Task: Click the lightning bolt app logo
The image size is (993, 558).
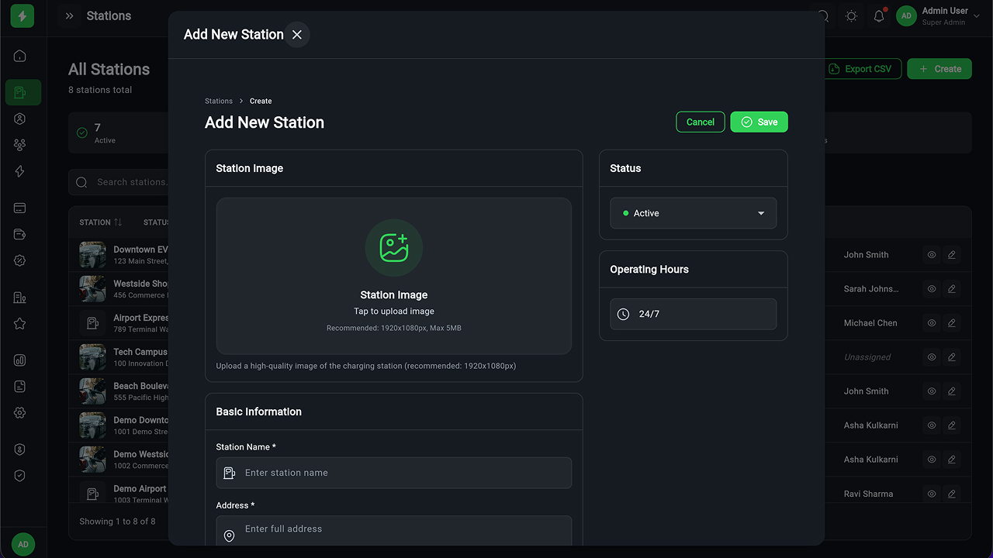Action: pyautogui.click(x=22, y=16)
